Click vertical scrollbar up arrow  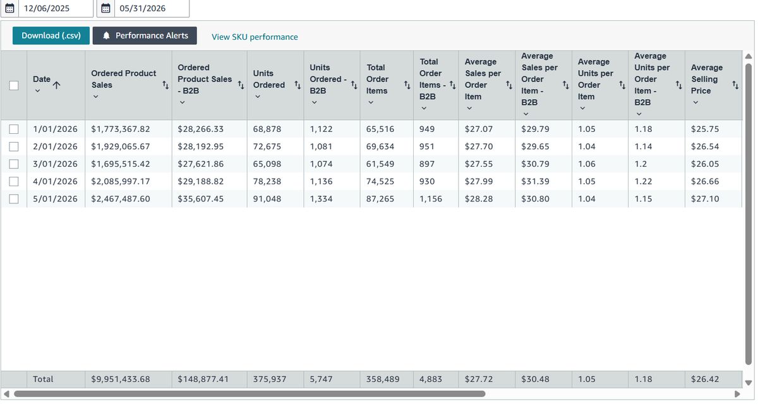pos(749,56)
